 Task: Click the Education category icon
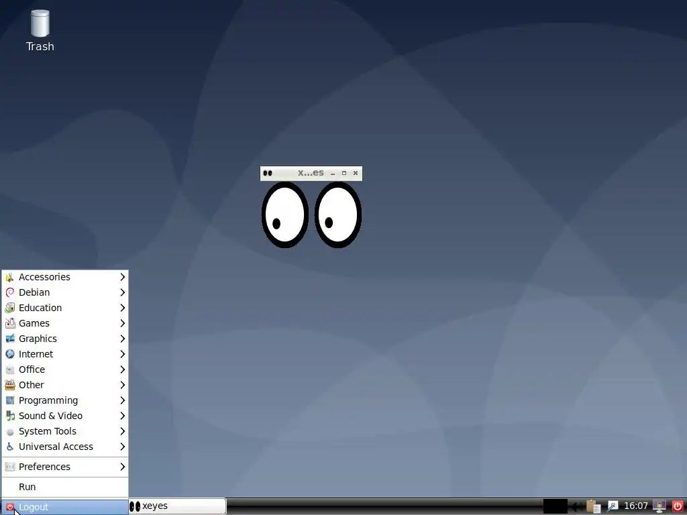[x=9, y=308]
